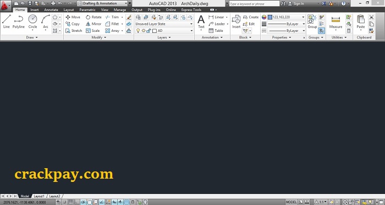Switch to the Annotate ribbon tab
The height and width of the screenshot is (205, 385).
pos(51,10)
